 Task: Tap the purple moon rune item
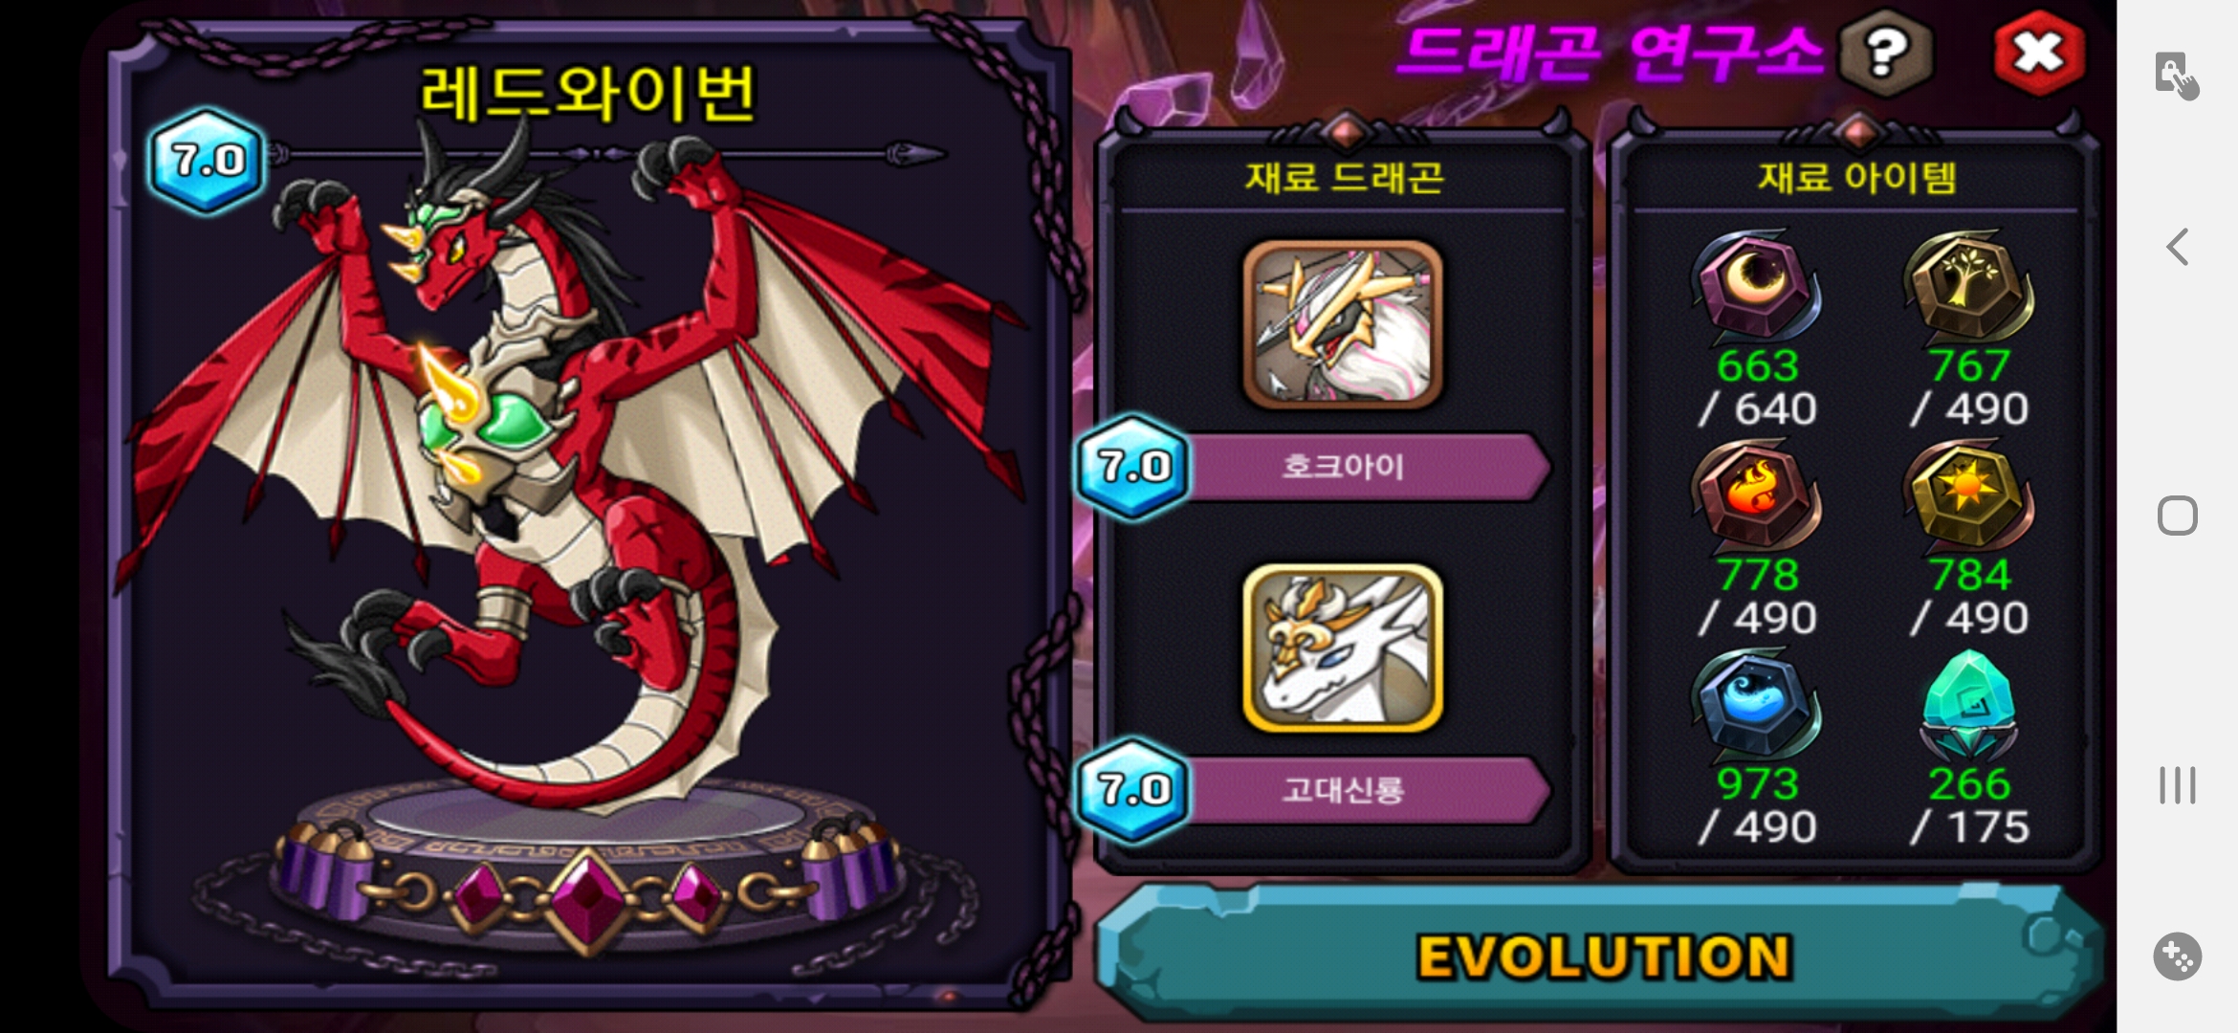tap(1756, 286)
